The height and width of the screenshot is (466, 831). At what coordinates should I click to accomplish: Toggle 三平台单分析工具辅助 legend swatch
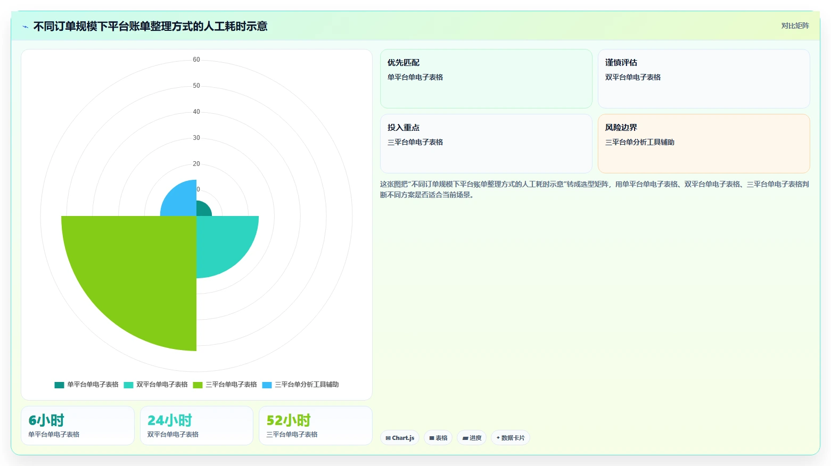coord(267,385)
